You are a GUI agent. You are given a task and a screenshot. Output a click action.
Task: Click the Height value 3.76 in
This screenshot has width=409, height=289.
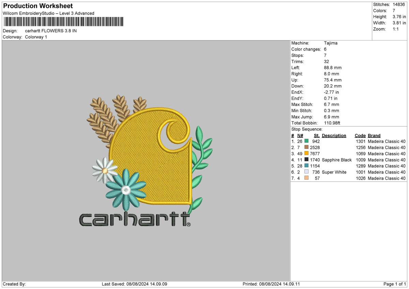(399, 17)
